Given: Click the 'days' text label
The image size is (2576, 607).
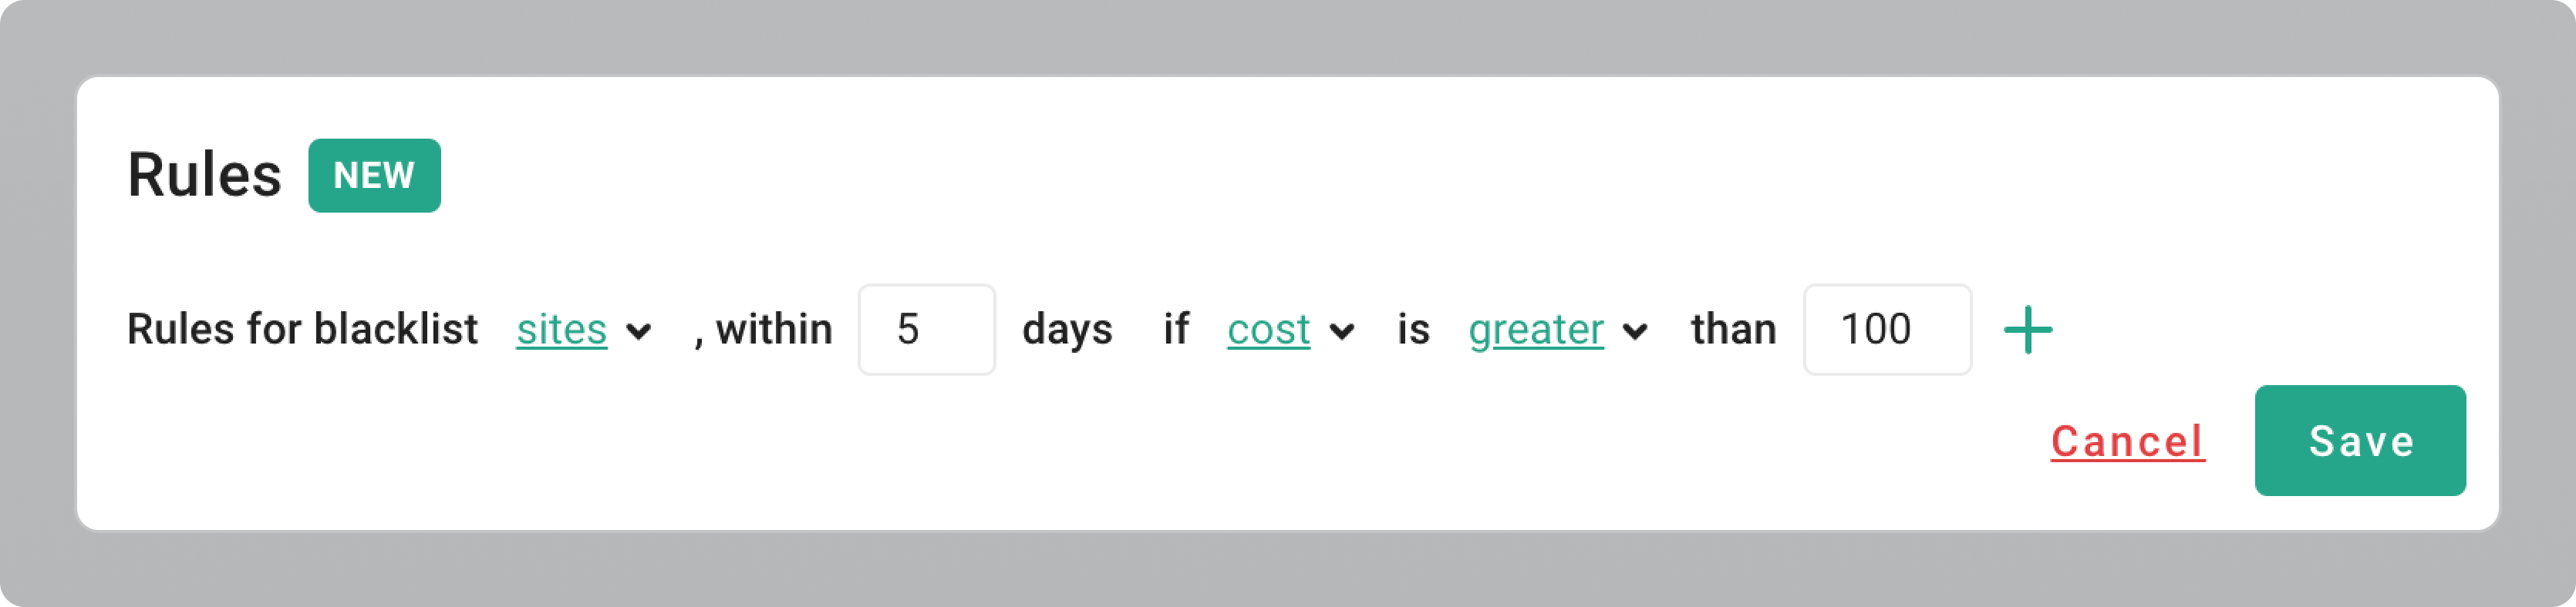Looking at the screenshot, I should coord(1067,330).
